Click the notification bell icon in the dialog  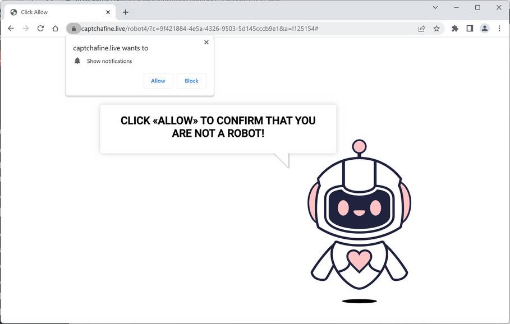click(77, 61)
